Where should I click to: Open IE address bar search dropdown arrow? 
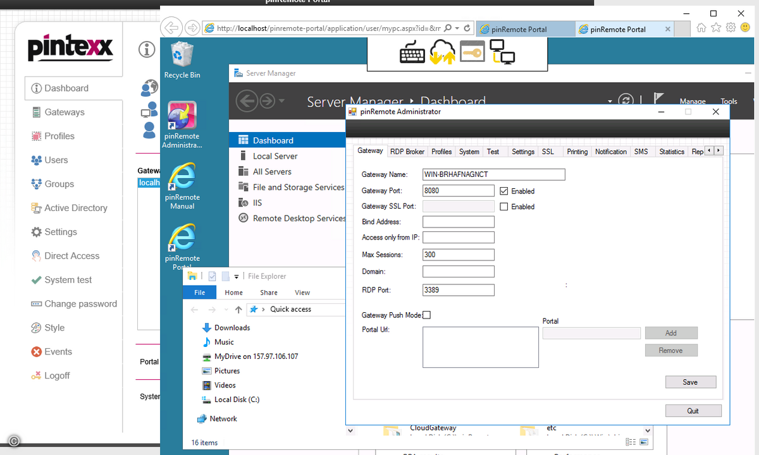(x=457, y=28)
